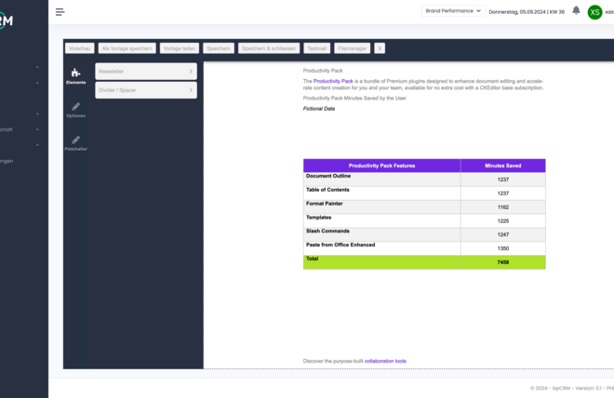Open the Optionen pencil panel
Image resolution: width=614 pixels, height=398 pixels.
[x=76, y=110]
